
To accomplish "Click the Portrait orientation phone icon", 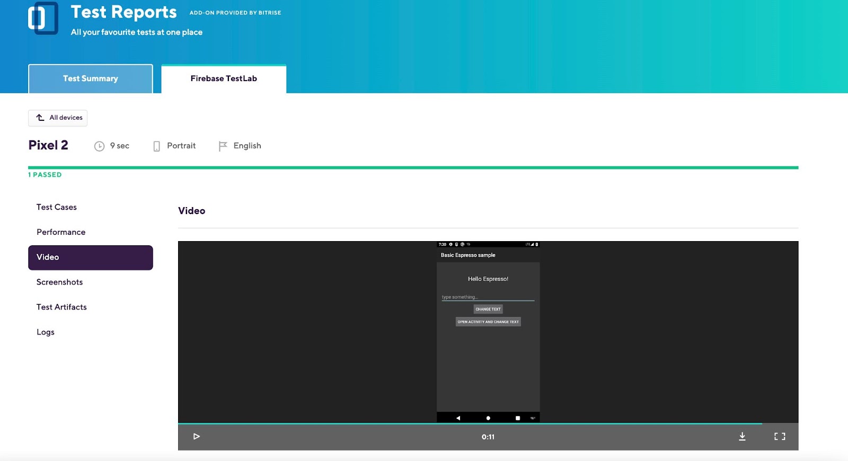I will 156,146.
